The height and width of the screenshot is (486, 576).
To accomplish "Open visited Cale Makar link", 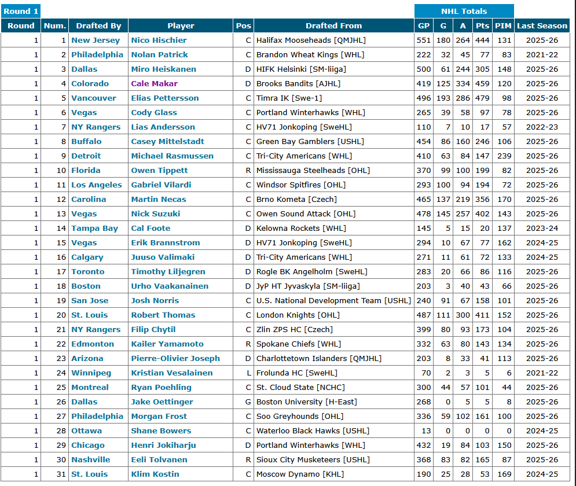I will click(x=155, y=83).
